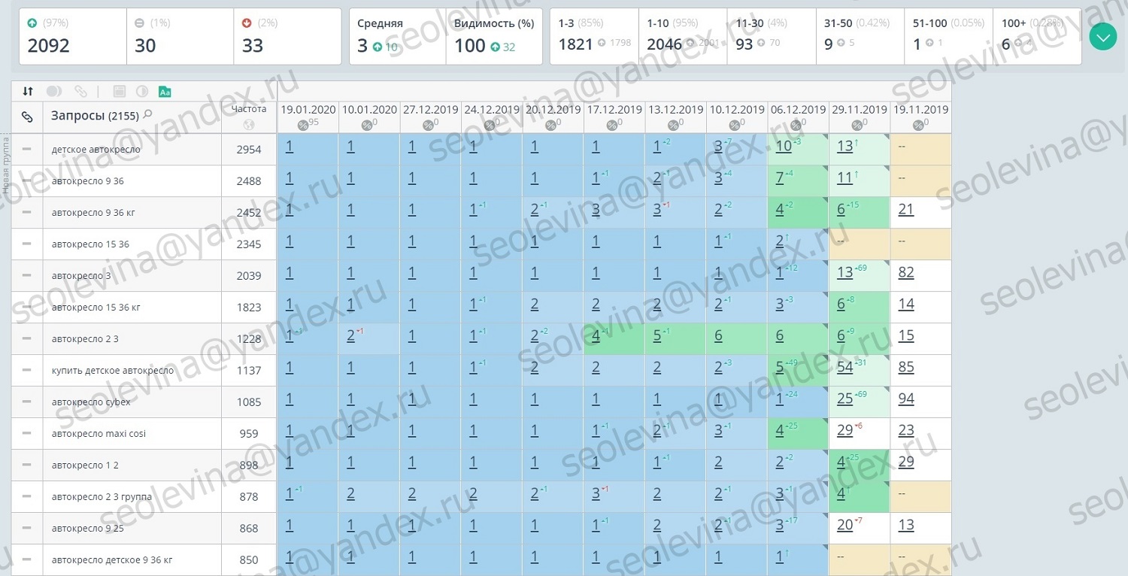Click the globe icon under Частота

point(249,125)
